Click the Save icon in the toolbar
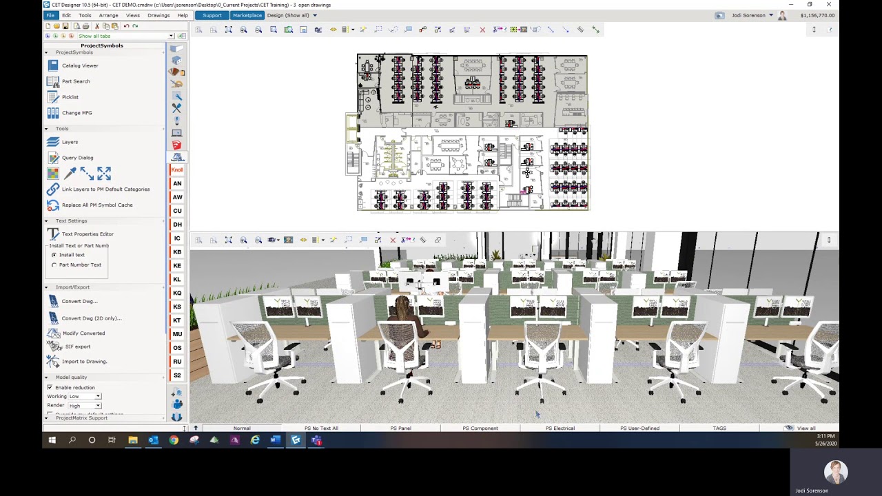 pos(65,26)
